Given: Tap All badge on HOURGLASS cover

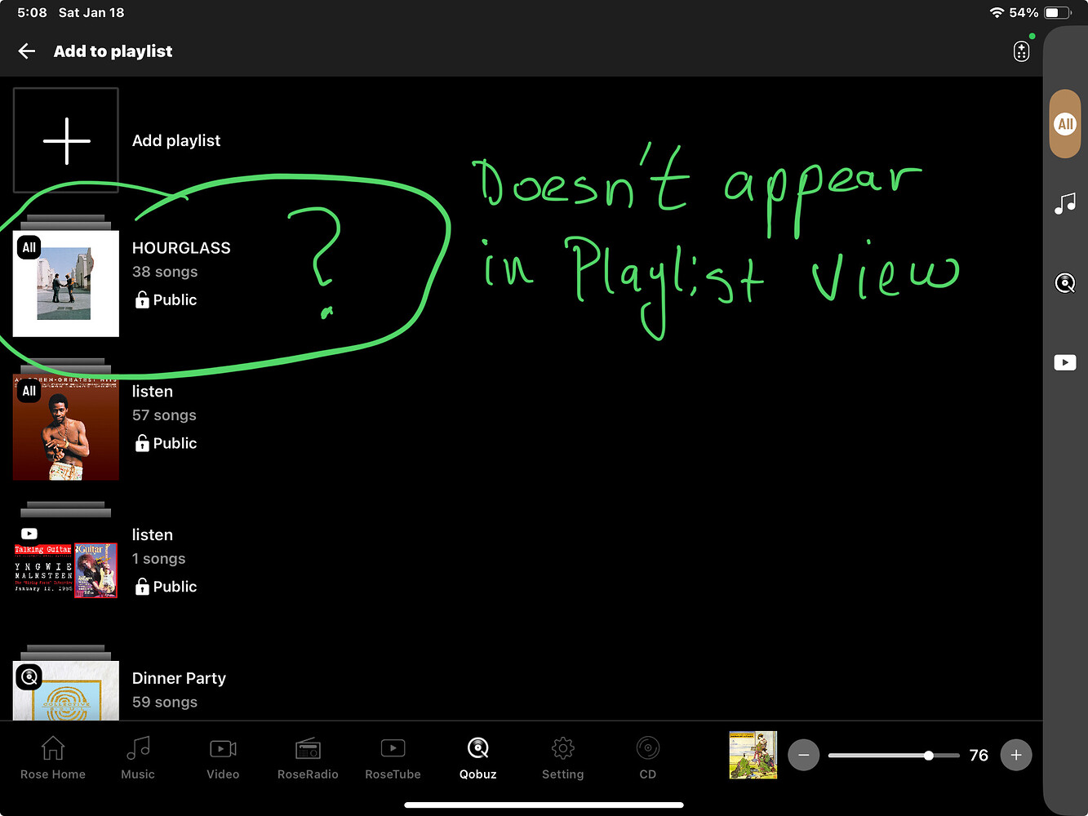Looking at the screenshot, I should point(29,247).
